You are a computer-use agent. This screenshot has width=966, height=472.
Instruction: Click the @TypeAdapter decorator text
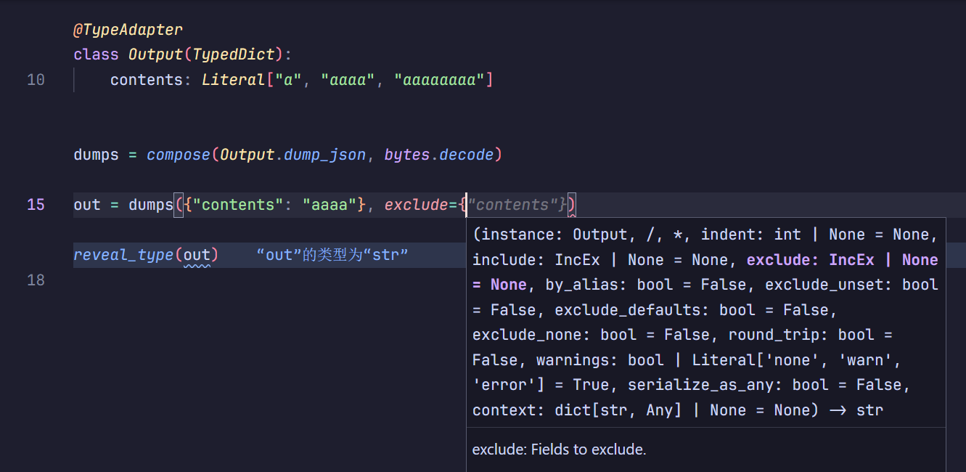128,30
